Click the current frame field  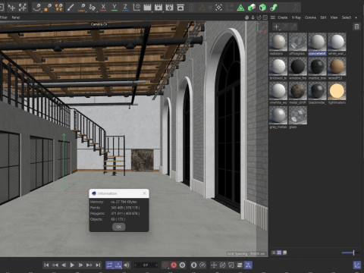coord(146,265)
